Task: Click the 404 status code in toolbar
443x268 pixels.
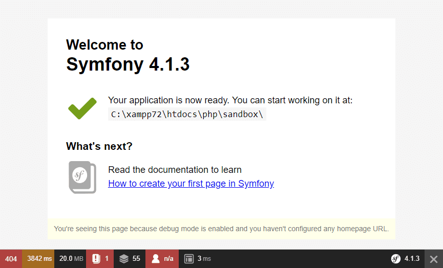Action: pyautogui.click(x=11, y=259)
